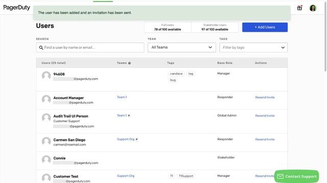The width and height of the screenshot is (327, 183).
Task: Click carmen@noemail.com email text
Action: [x=69, y=144]
